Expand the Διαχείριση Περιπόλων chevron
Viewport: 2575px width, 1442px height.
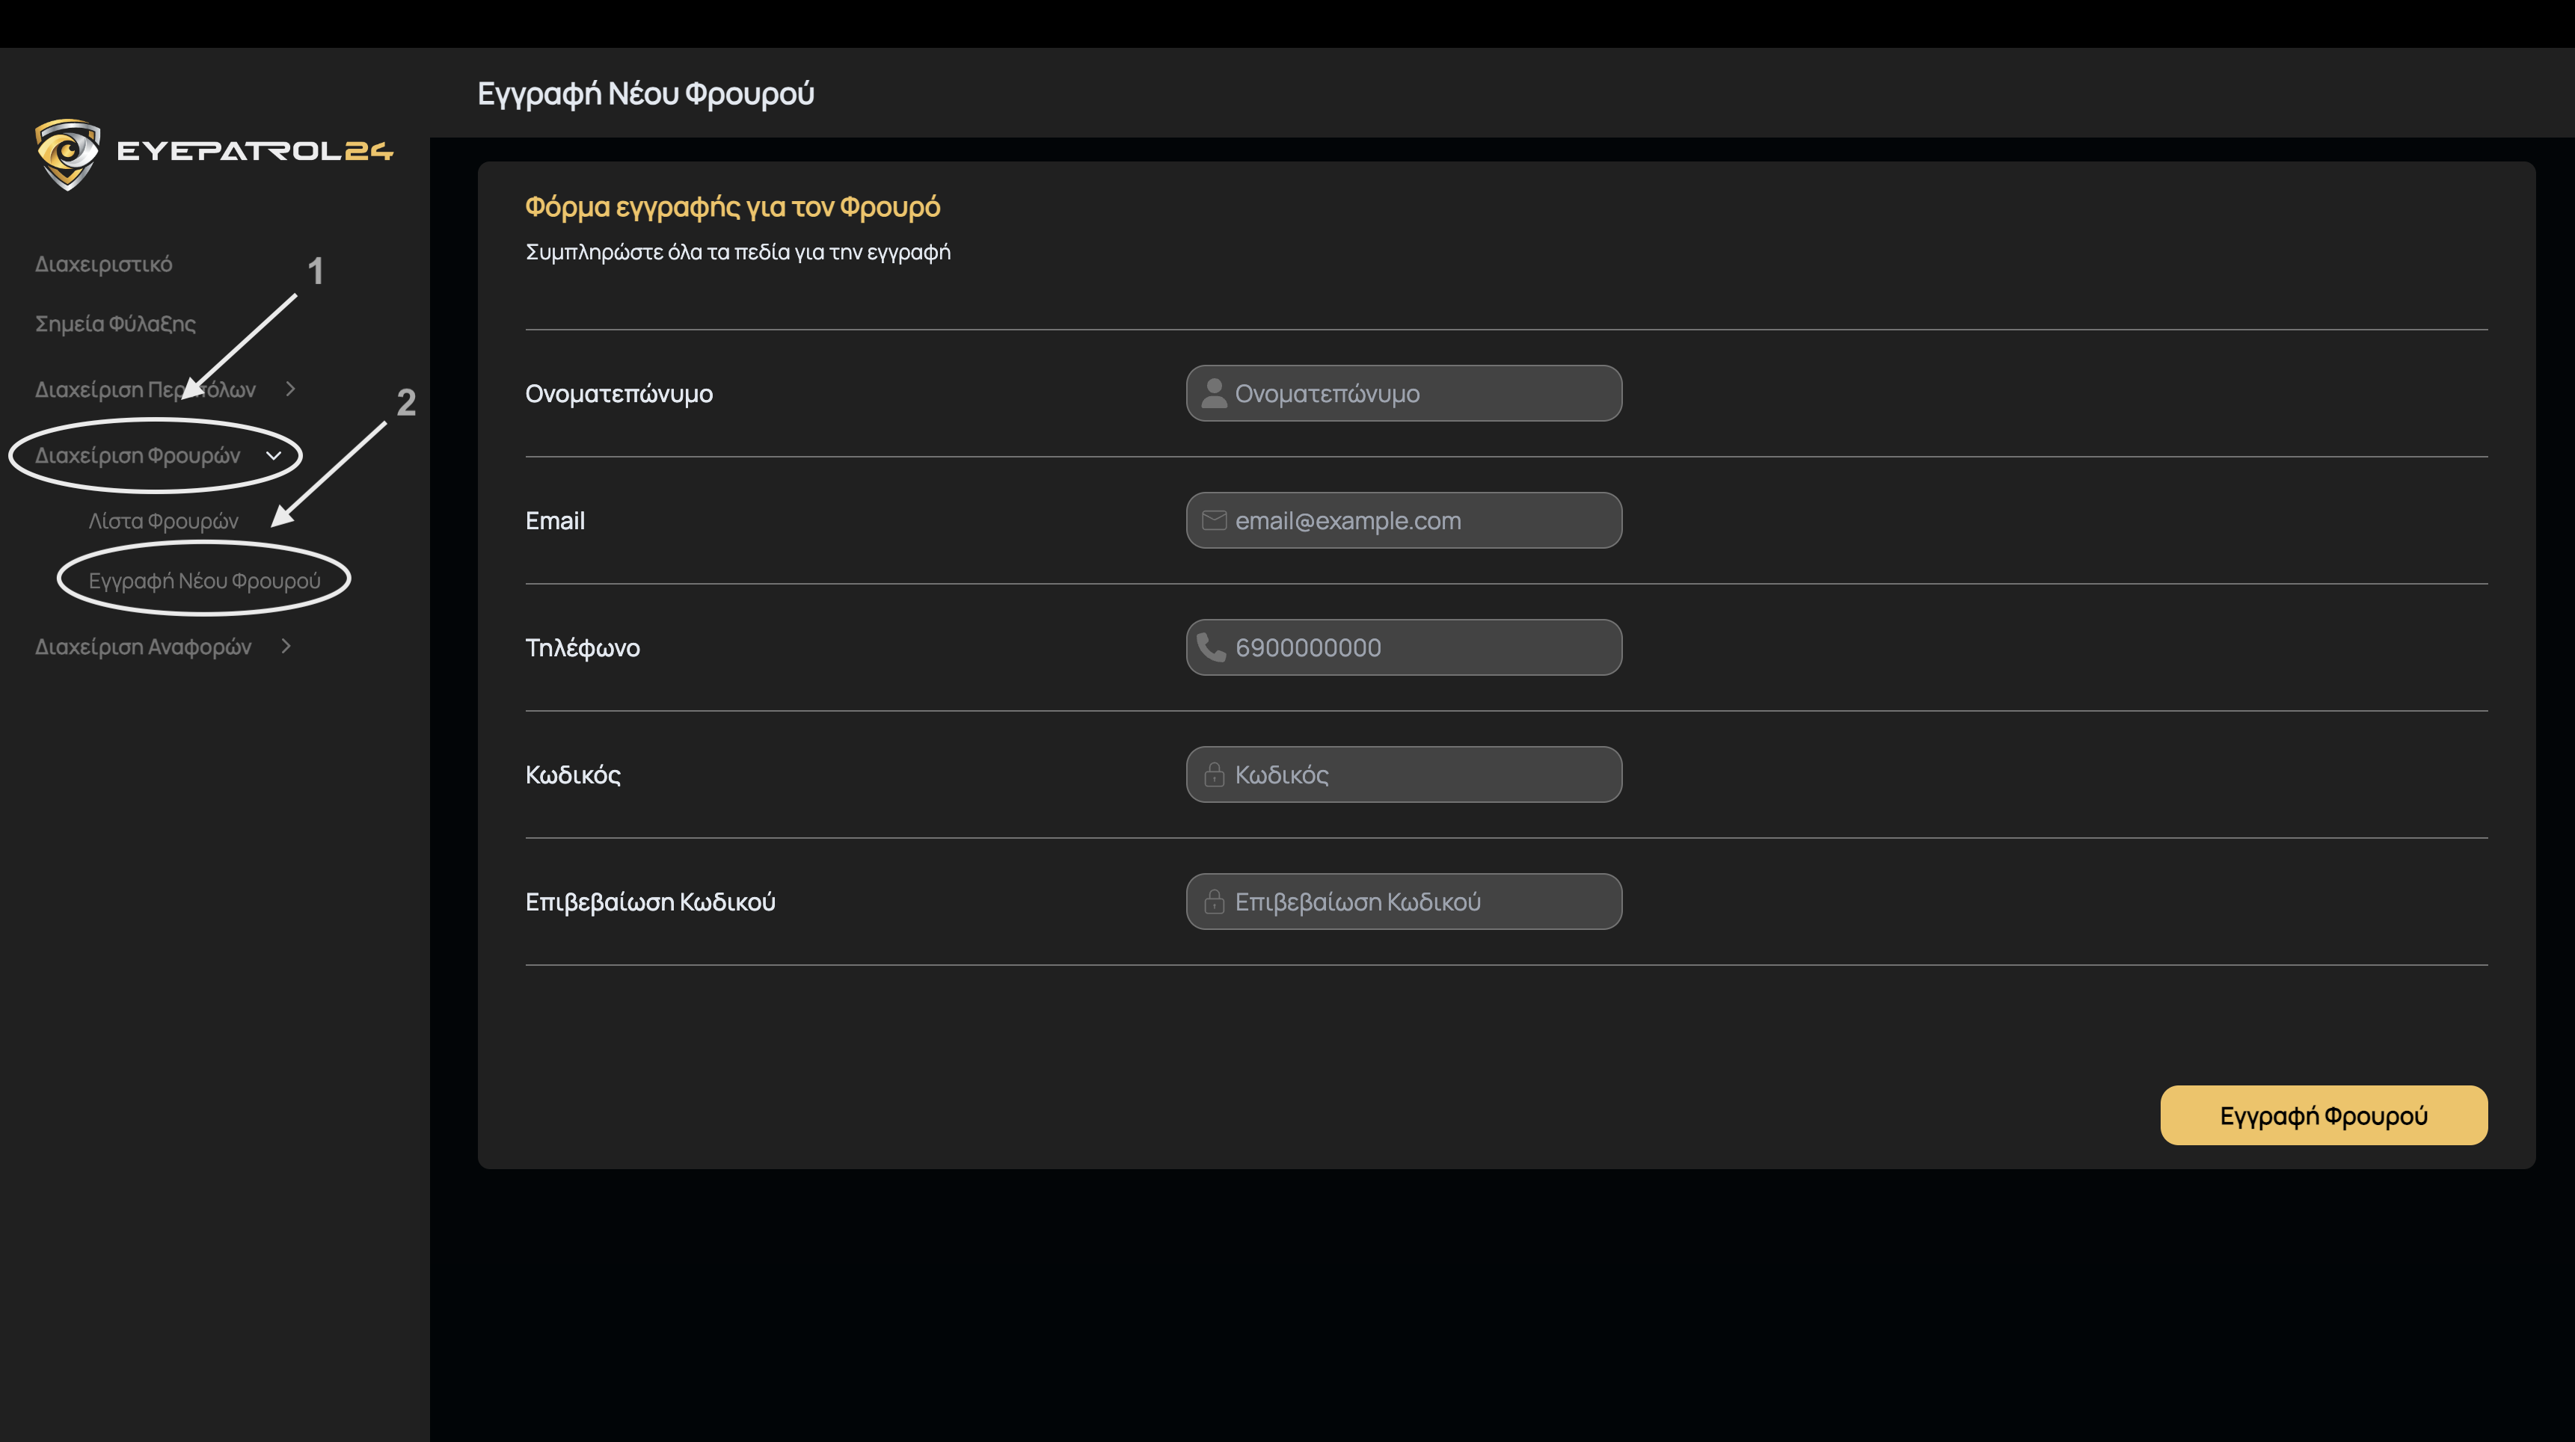(x=290, y=389)
